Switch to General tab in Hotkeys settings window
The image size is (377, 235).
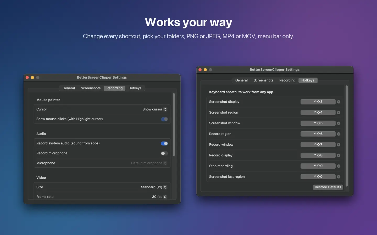pyautogui.click(x=241, y=80)
